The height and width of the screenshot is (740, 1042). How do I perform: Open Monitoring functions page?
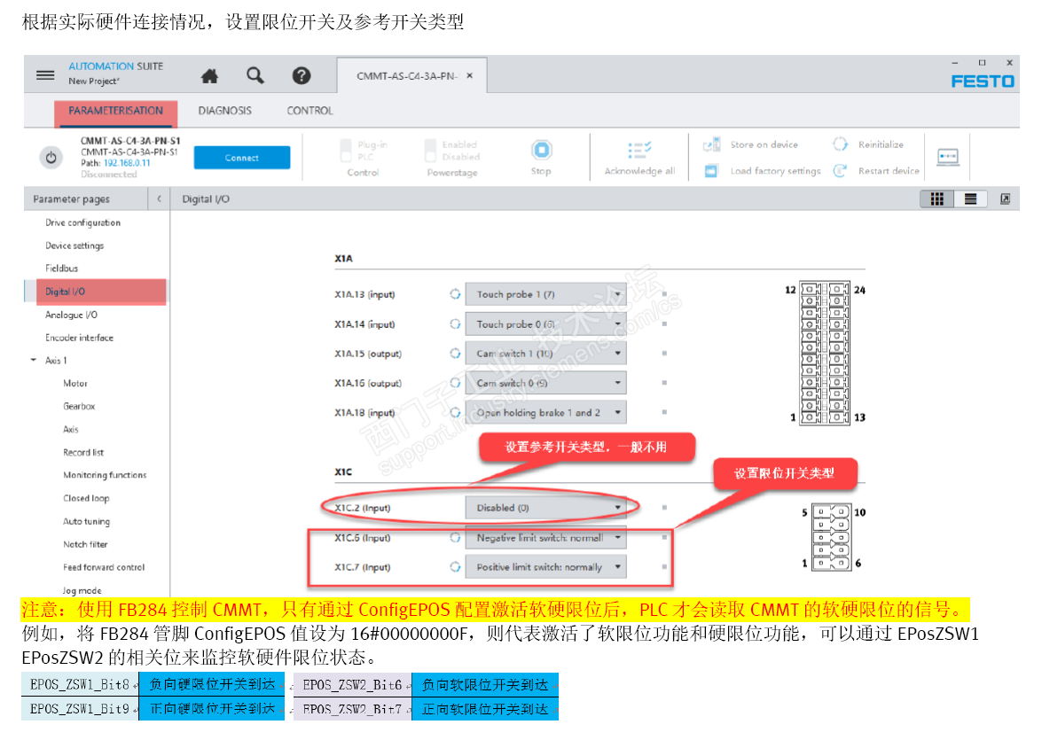coord(105,475)
